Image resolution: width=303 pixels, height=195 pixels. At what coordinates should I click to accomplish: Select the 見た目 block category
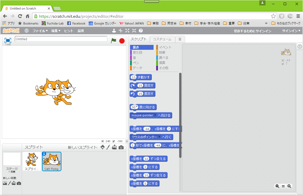coord(138,52)
